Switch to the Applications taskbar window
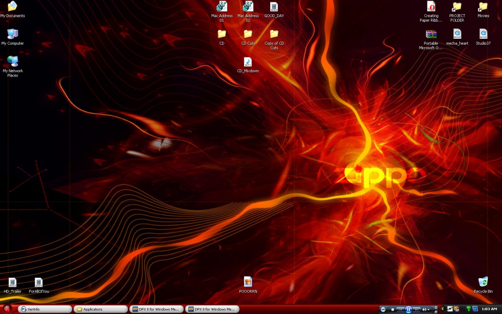502x314 pixels. point(100,309)
